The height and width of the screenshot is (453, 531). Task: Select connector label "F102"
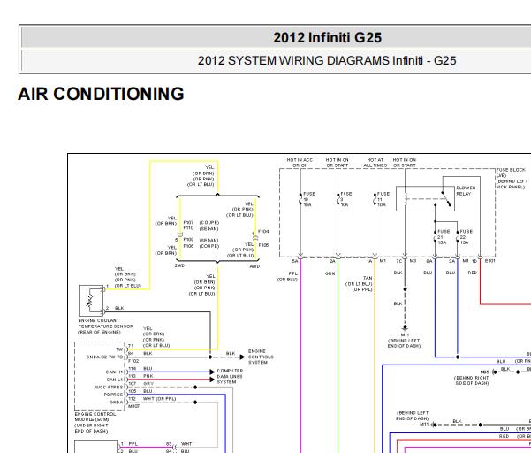click(133, 361)
